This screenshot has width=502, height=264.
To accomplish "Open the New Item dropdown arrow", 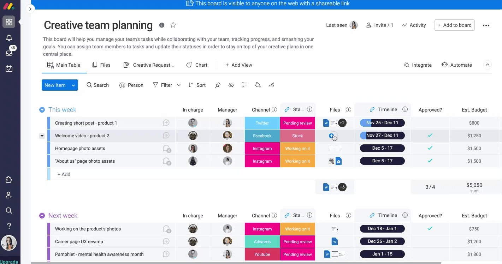I will coord(73,85).
